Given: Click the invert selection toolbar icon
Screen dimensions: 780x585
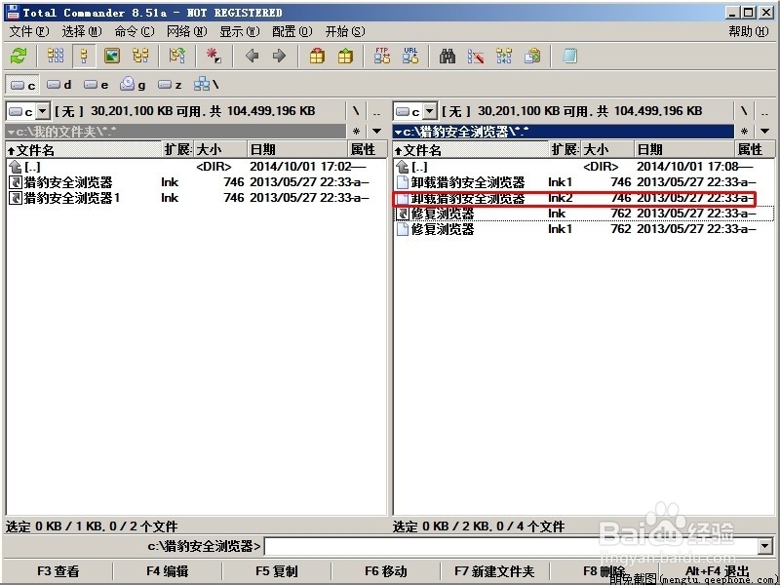Looking at the screenshot, I should 177,56.
